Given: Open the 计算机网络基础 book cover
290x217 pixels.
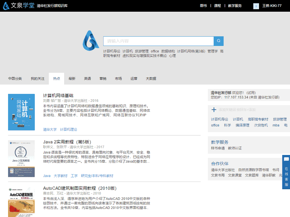Looking at the screenshot, I should [22, 112].
